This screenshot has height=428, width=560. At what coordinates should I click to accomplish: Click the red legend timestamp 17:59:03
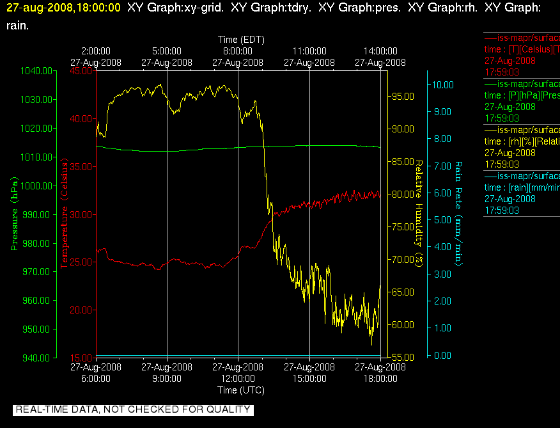502,72
